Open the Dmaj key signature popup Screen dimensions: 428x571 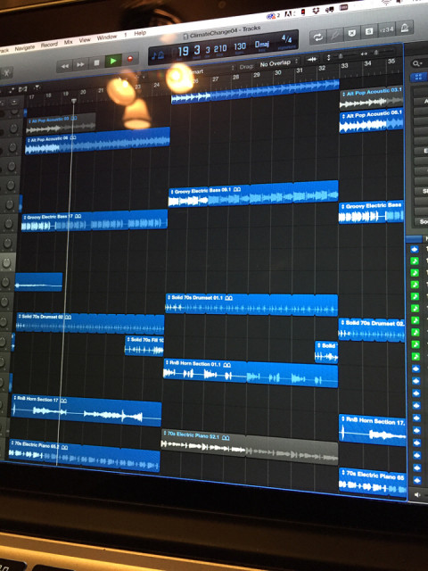coord(261,45)
